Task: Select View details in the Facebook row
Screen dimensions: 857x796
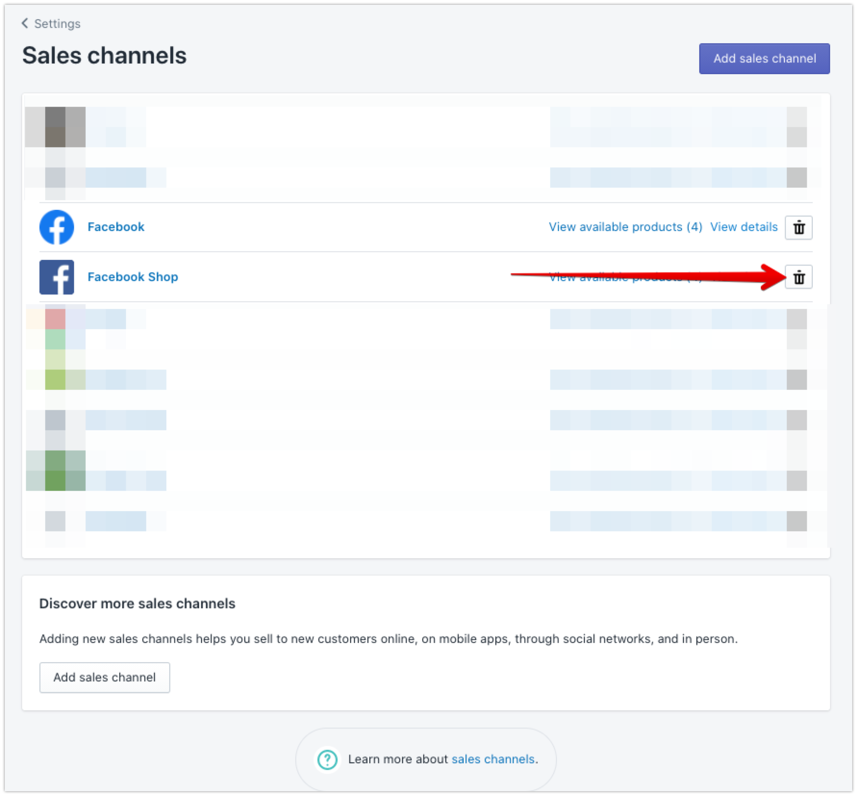Action: tap(744, 227)
